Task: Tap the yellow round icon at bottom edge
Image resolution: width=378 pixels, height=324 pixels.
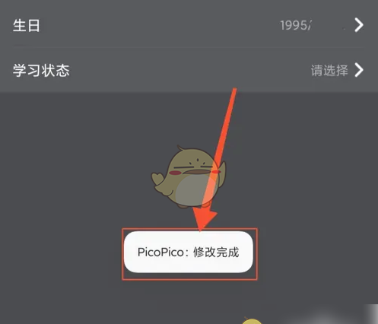Action: coord(252,321)
